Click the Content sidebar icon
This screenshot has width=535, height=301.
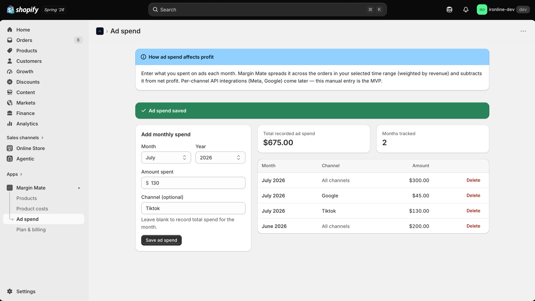[x=10, y=92]
